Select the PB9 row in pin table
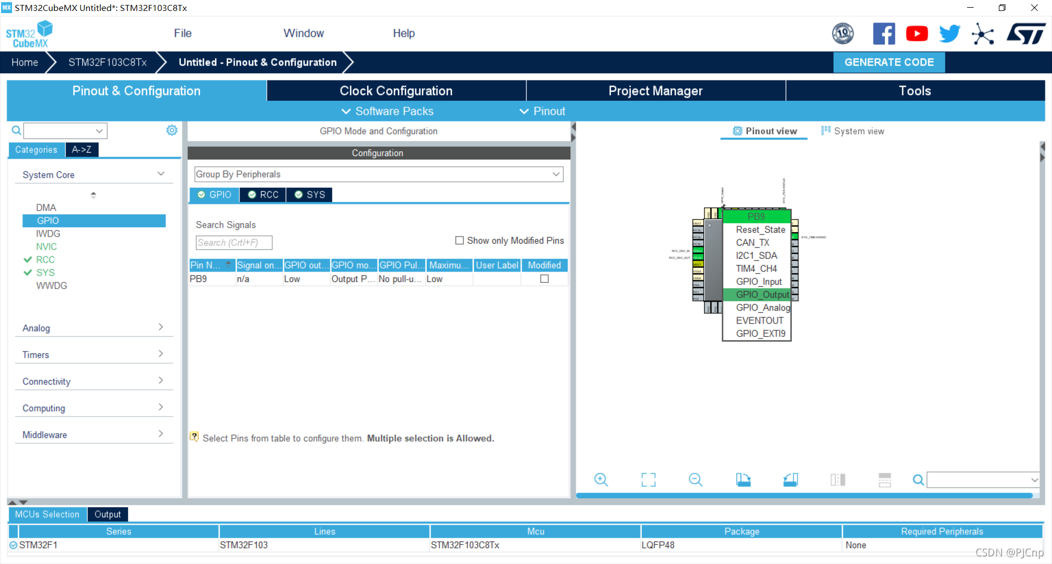 click(378, 279)
